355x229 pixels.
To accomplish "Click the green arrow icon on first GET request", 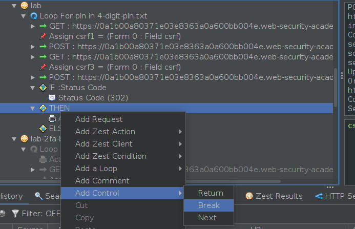I will (x=44, y=26).
